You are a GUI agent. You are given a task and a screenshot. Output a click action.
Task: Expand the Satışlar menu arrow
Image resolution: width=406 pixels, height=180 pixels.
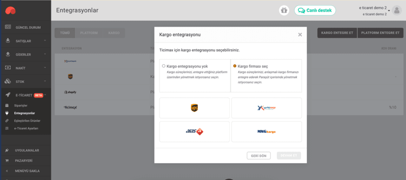(x=45, y=41)
